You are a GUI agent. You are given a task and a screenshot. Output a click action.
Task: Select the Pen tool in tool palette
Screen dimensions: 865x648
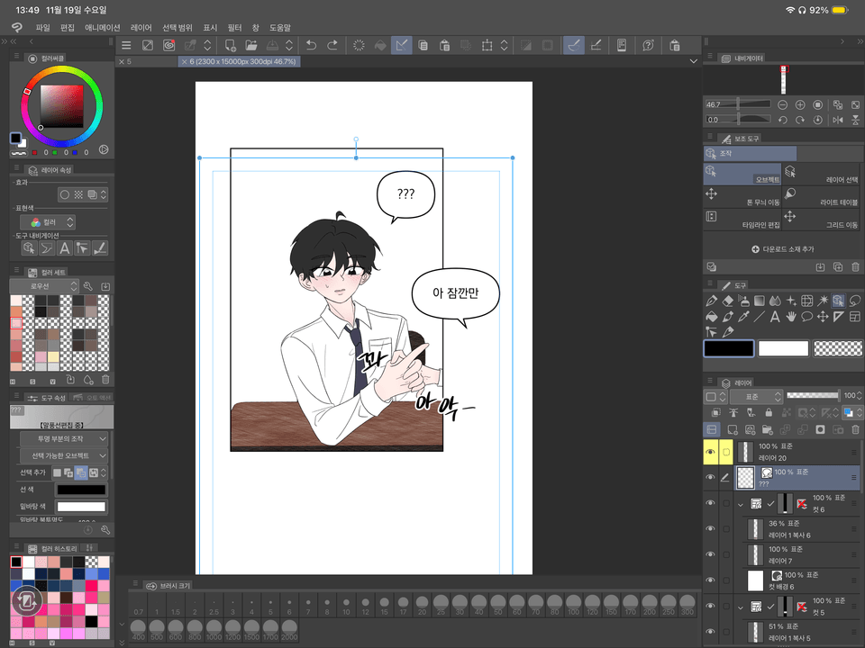pyautogui.click(x=711, y=301)
